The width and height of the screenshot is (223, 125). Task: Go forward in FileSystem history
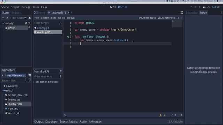point(5,75)
